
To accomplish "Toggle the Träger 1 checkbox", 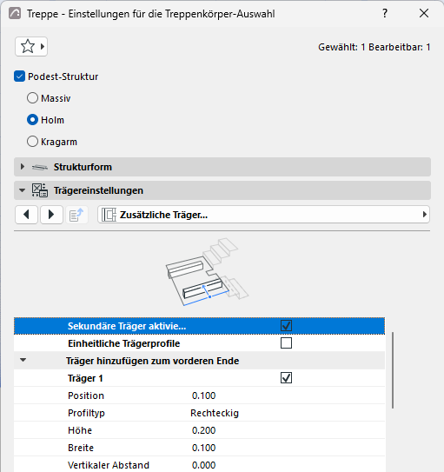I will [286, 378].
